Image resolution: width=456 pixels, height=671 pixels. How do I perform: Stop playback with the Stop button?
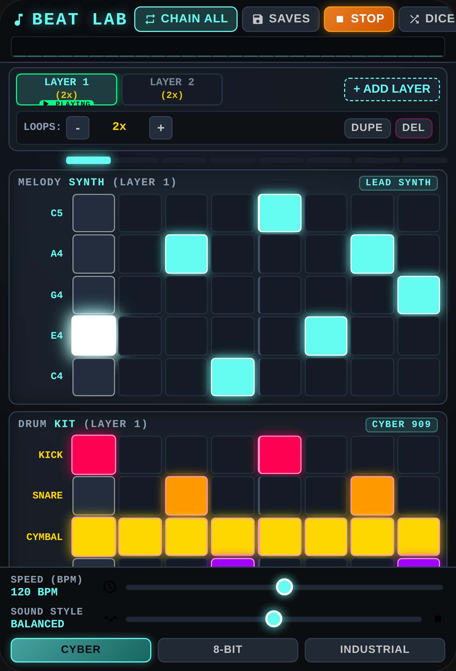tap(359, 19)
